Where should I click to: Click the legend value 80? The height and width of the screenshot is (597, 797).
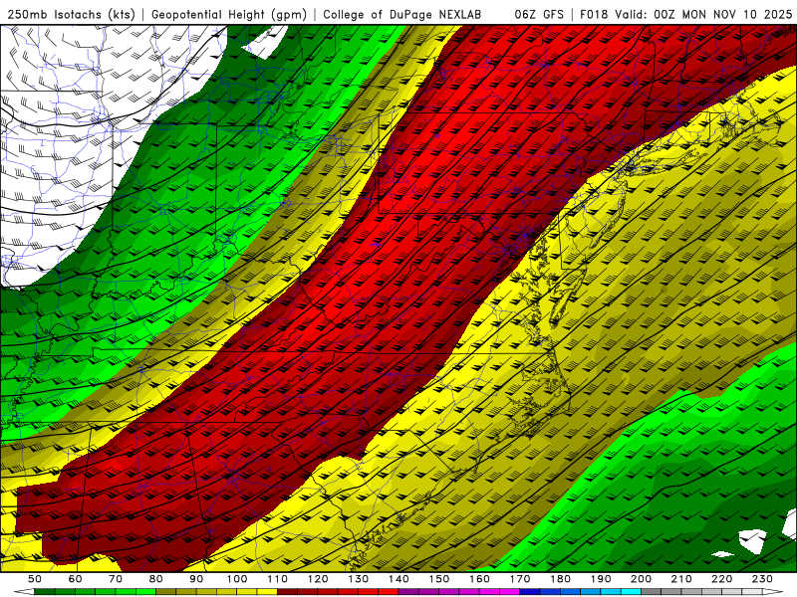tap(156, 579)
